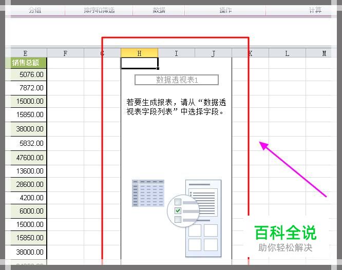Select the cell containing 28600.00
The height and width of the screenshot is (270, 342).
pos(26,184)
